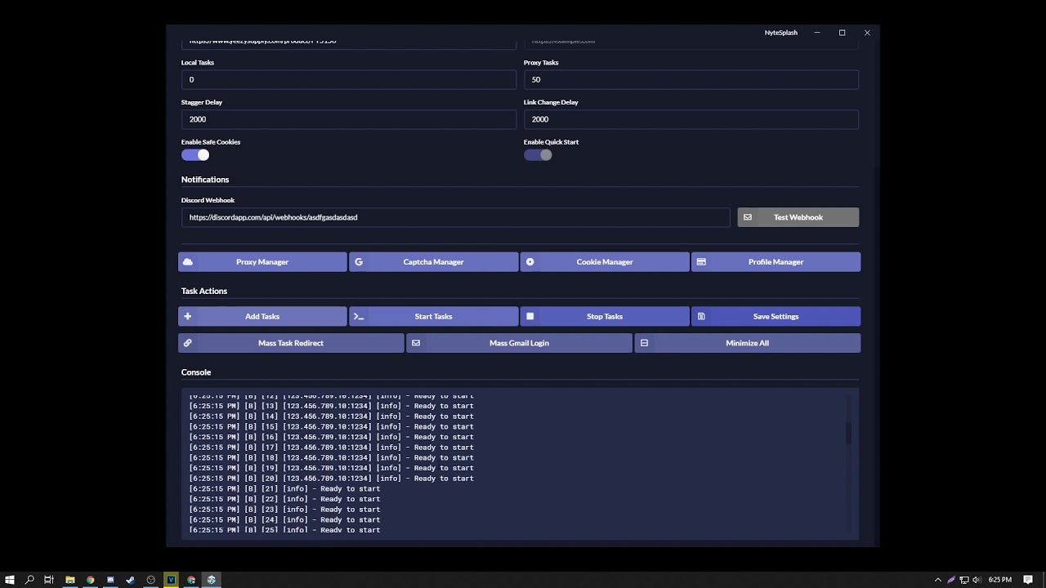
Task: Open the volume control in tray
Action: point(976,580)
